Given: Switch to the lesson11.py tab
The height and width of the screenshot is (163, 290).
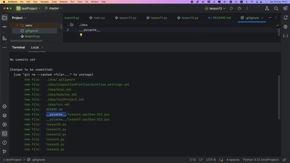Looking at the screenshot, I should pyautogui.click(x=156, y=18).
